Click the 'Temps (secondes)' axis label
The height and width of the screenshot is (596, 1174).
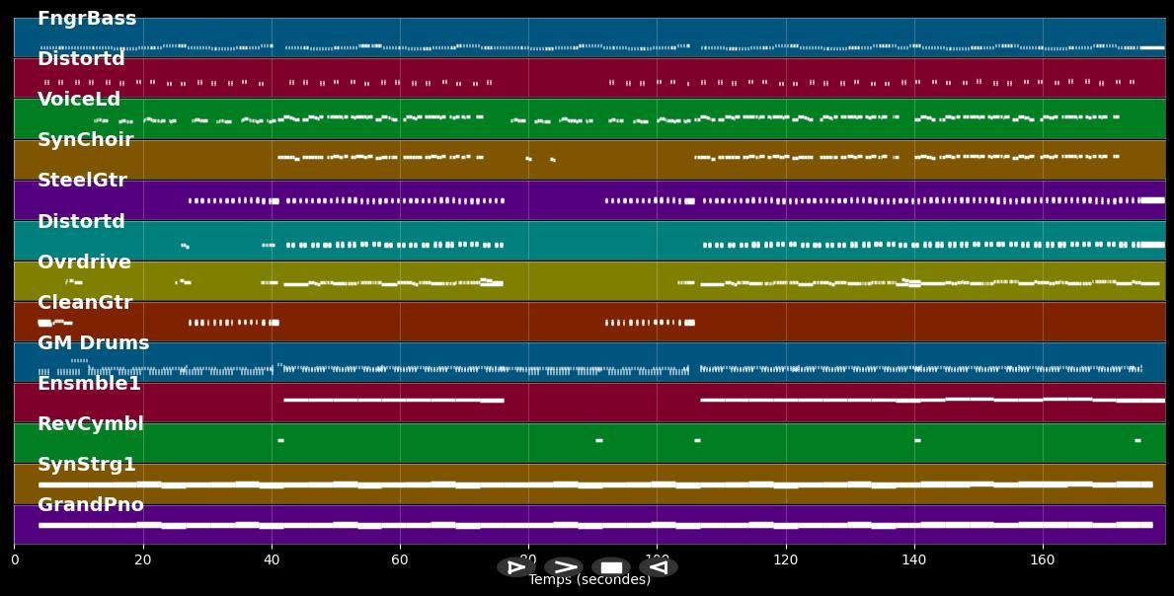(x=589, y=580)
